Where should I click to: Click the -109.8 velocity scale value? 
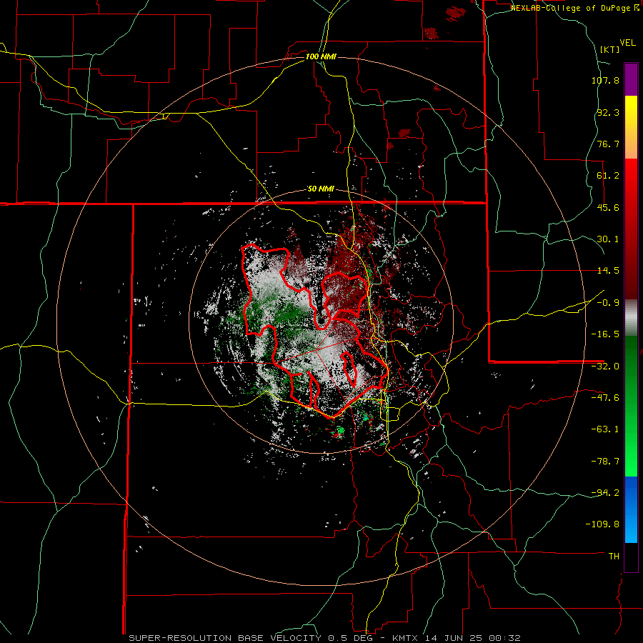602,524
